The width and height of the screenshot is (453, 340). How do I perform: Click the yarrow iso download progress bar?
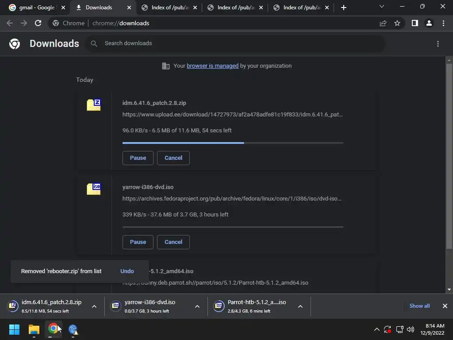(x=233, y=227)
